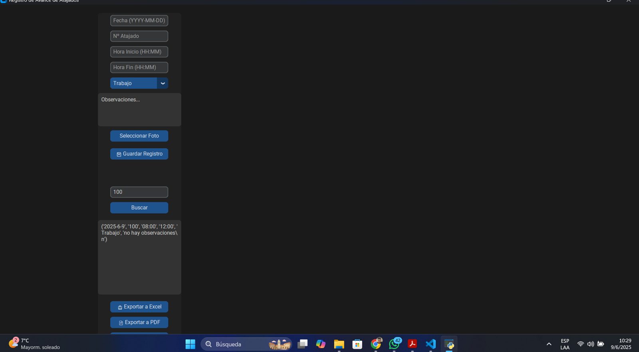Click the Nº Atajado input field

[139, 36]
